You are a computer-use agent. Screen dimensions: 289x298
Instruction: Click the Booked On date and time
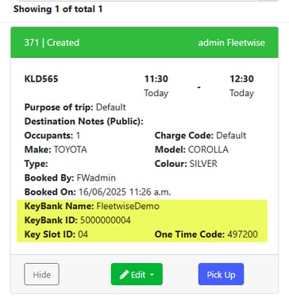[x=125, y=192]
